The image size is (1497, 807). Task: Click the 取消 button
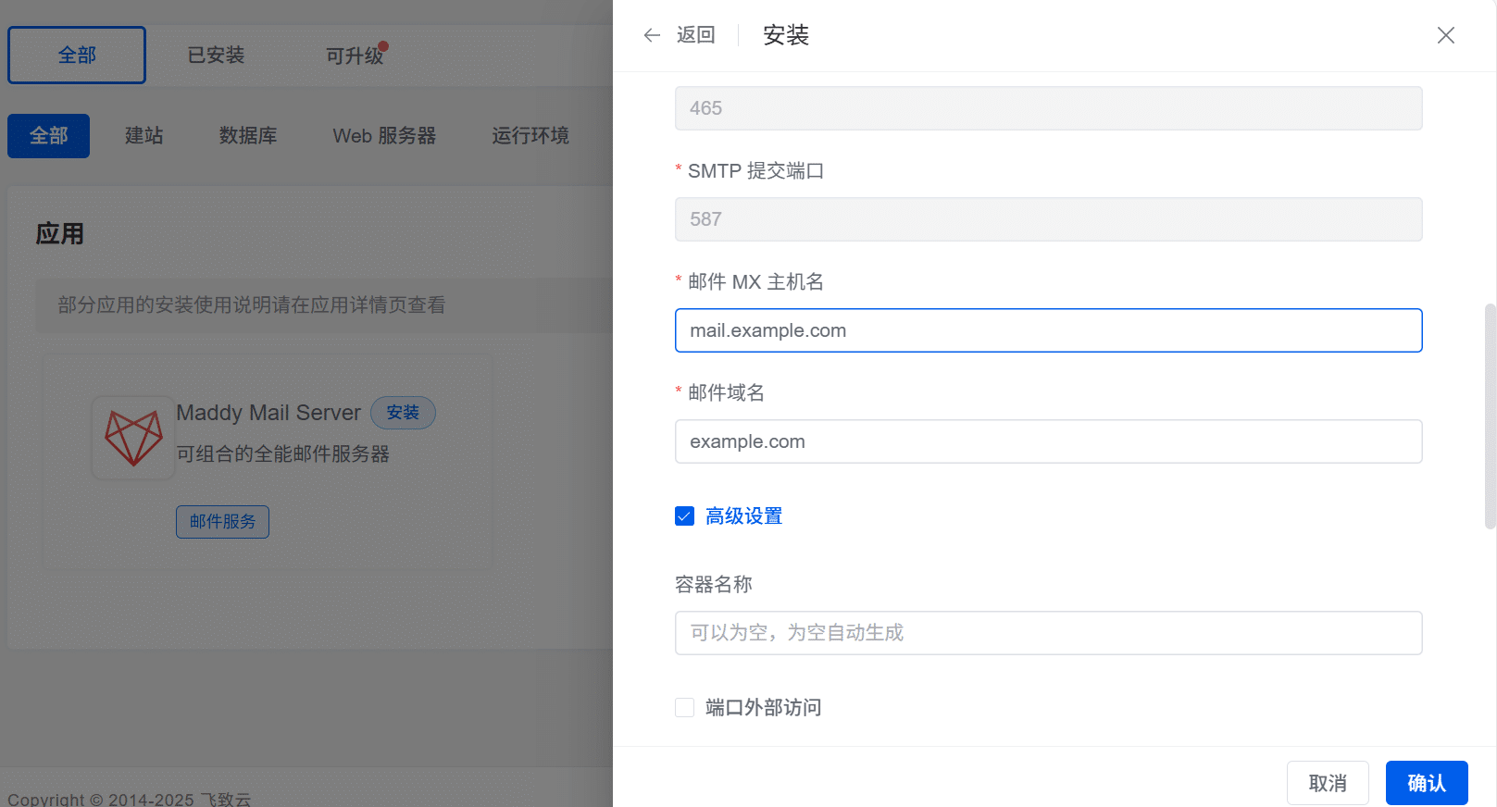[x=1328, y=783]
